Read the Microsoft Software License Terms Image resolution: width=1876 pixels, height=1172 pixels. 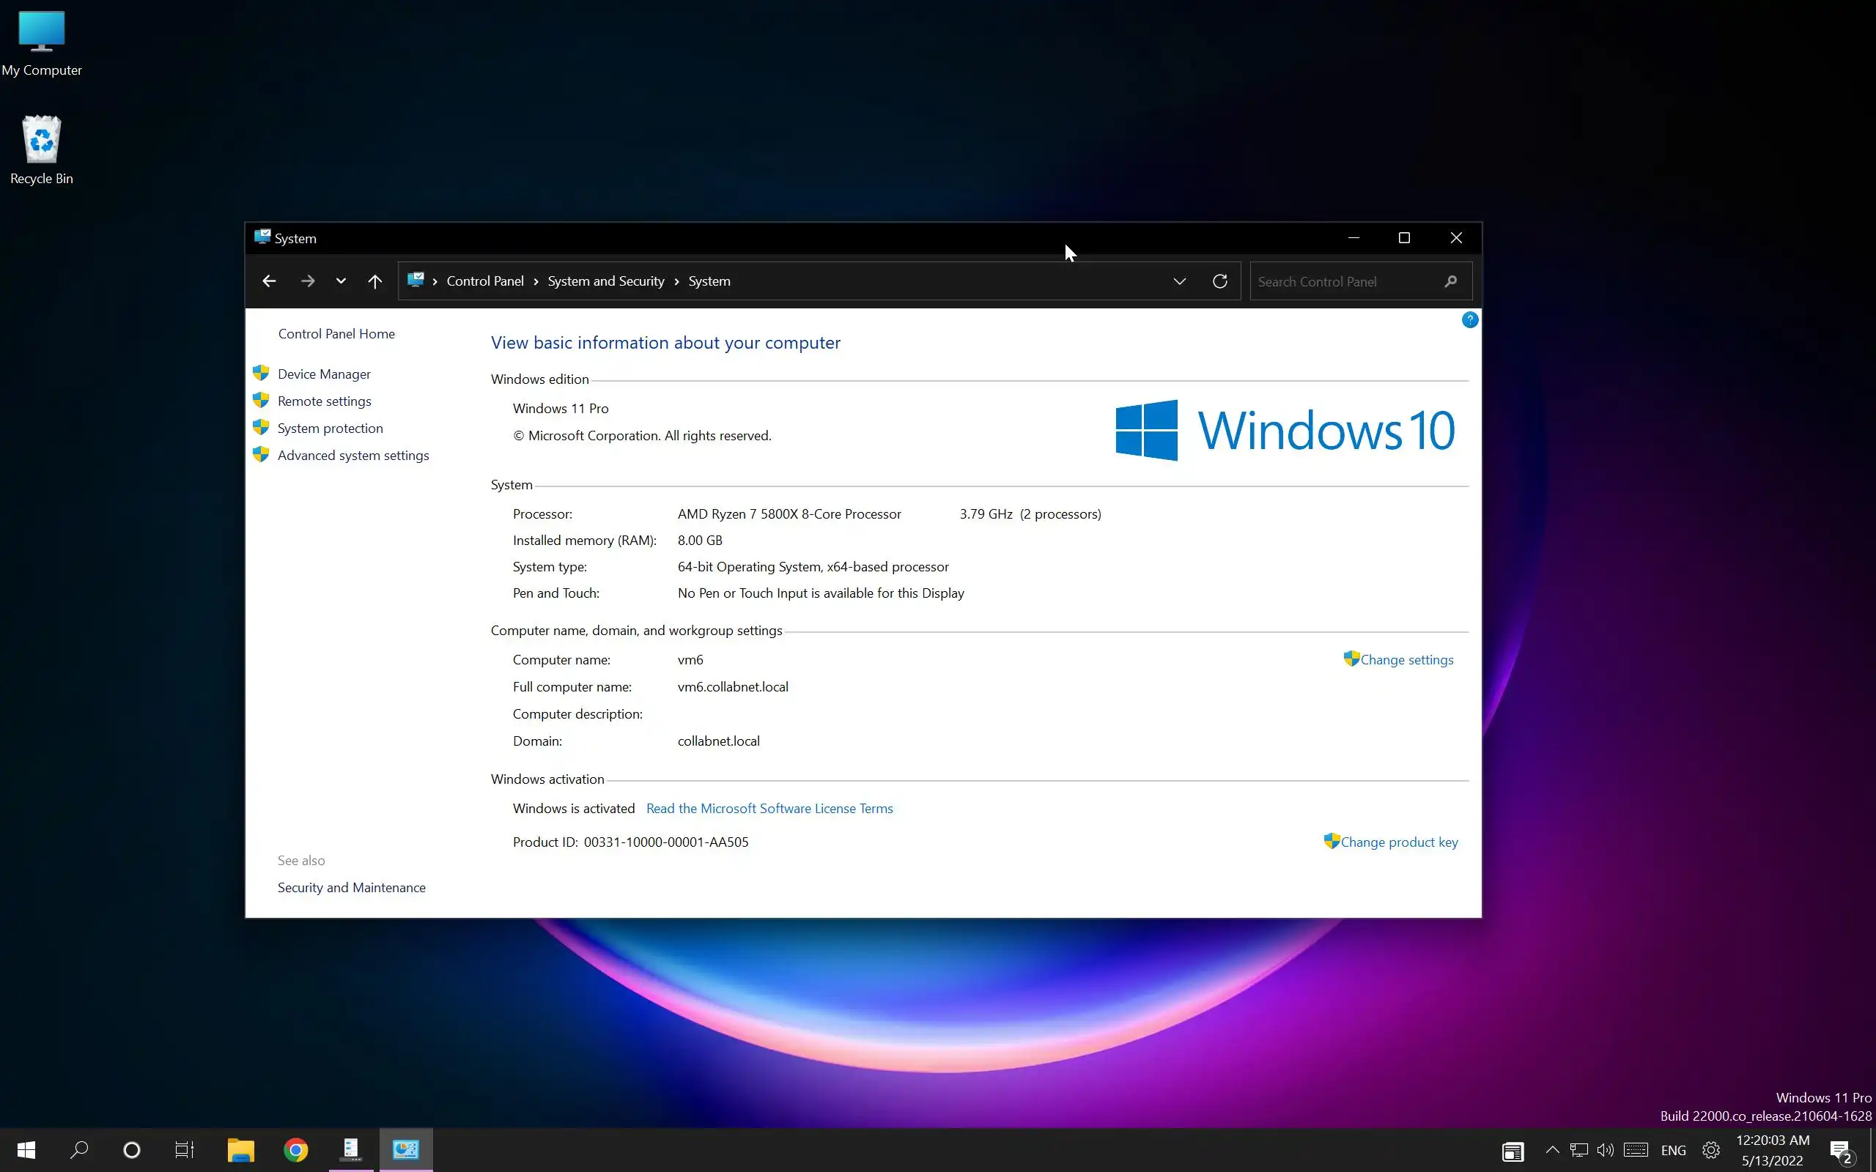coord(769,809)
